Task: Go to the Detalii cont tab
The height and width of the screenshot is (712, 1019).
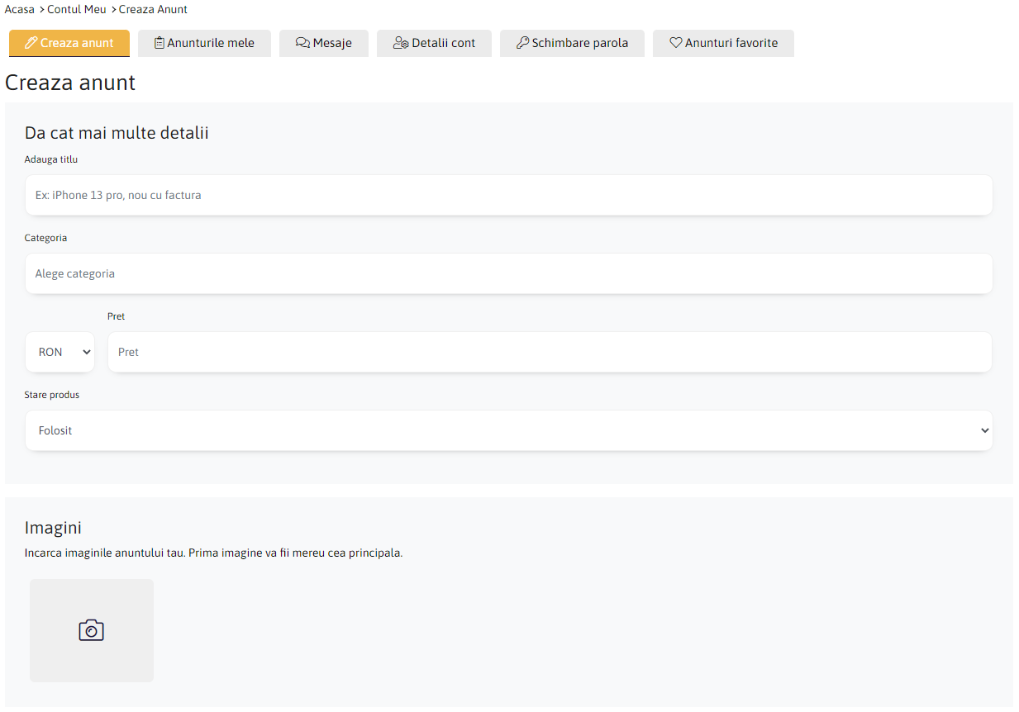Action: tap(443, 43)
